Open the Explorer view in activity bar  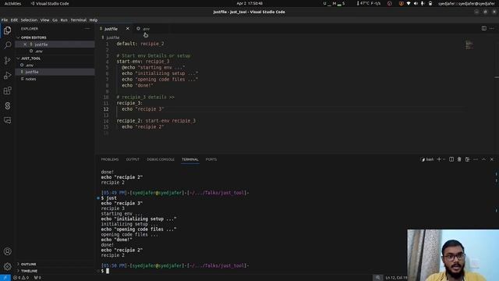7,30
